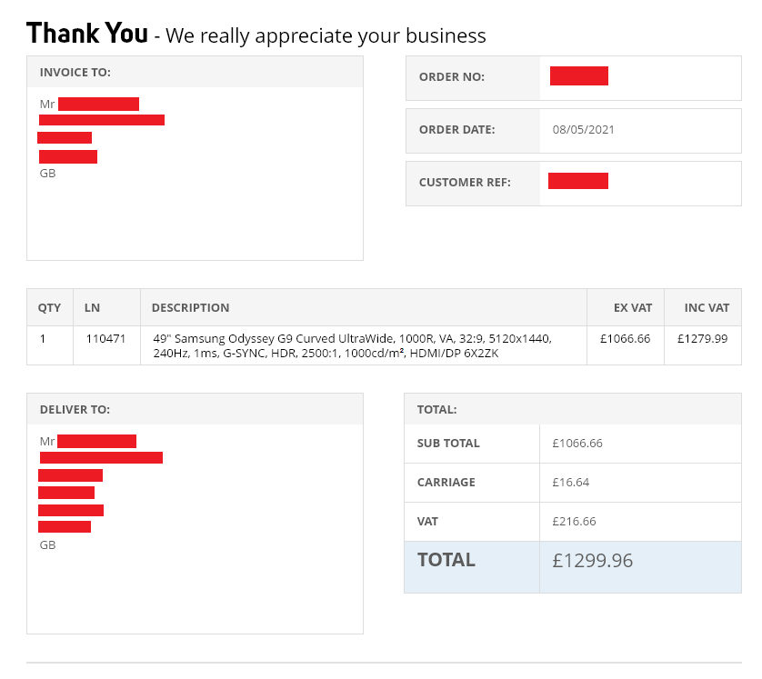Click the ORDER DATE label
Image resolution: width=762 pixels, height=679 pixels.
click(456, 130)
